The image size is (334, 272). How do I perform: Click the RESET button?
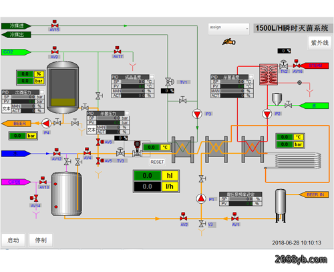pyautogui.click(x=157, y=162)
